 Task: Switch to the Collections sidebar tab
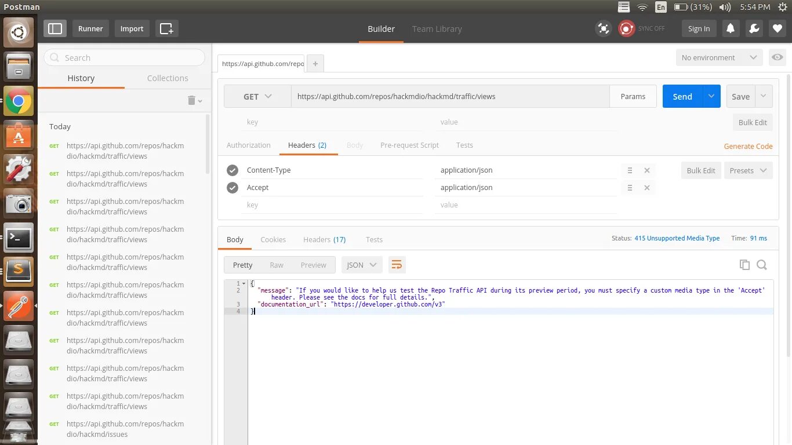[168, 78]
